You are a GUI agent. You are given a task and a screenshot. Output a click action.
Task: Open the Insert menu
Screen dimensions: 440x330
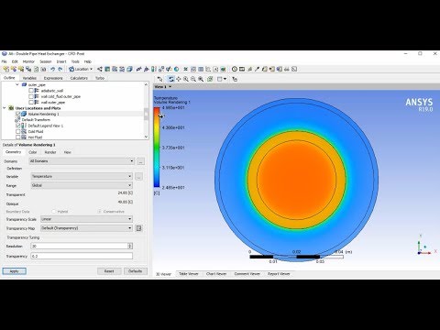click(61, 61)
